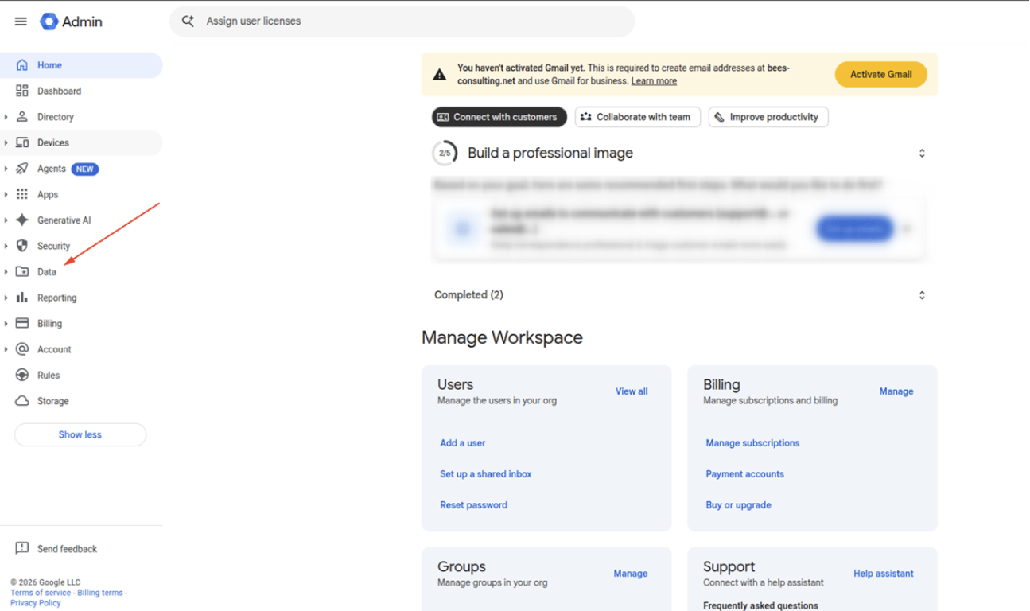Open the Learn more link
Viewport: 1030px width, 611px height.
coord(654,81)
